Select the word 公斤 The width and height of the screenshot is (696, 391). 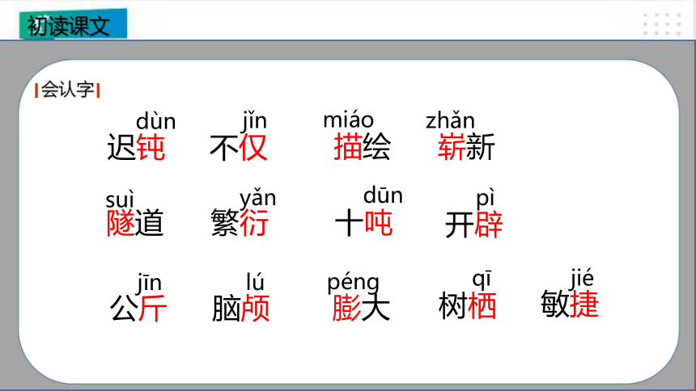pyautogui.click(x=138, y=308)
